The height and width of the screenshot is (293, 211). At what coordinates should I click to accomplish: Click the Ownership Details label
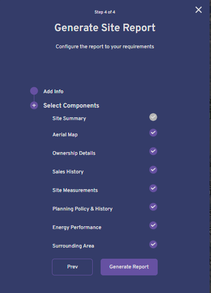tap(74, 153)
